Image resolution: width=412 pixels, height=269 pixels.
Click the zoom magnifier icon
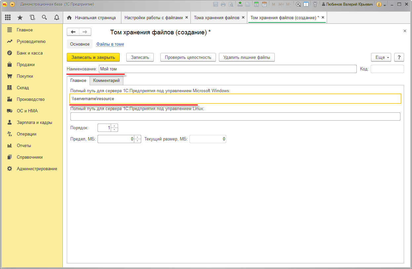(298, 4)
